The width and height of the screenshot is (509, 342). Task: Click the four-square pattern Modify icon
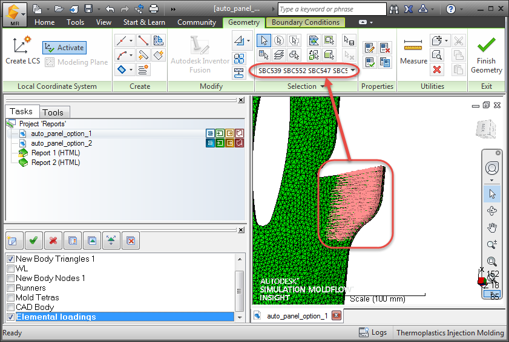point(239,59)
